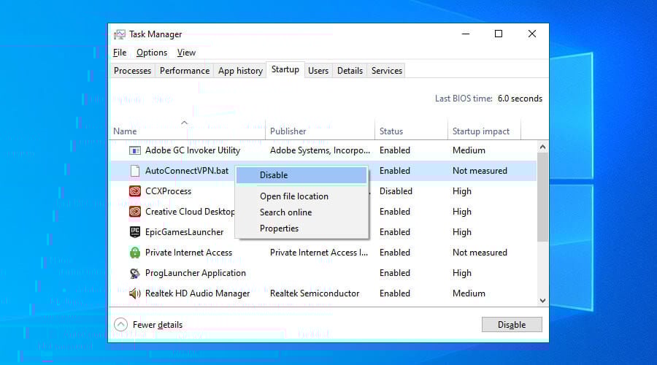Click the Adobe GC Invoker Utility icon
The width and height of the screenshot is (657, 365).
134,150
